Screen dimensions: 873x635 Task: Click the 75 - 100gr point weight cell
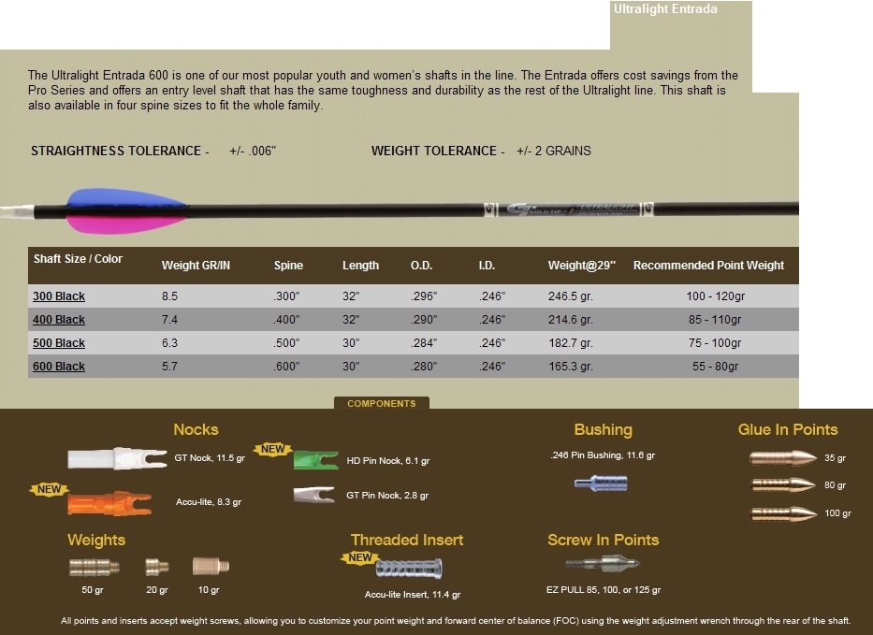tap(715, 343)
